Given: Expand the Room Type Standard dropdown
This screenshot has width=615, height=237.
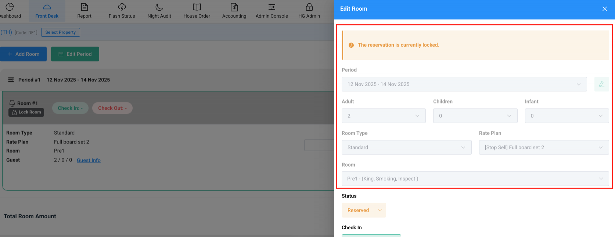Looking at the screenshot, I should coord(406,147).
